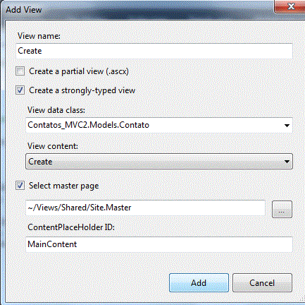Screen dimensions: 305x305
Task: Click the "Create a partial view" label text
Action: coord(79,71)
